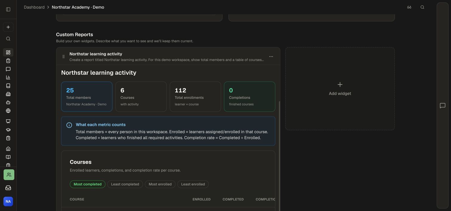Open the building icon in the sidebar

coord(8,94)
